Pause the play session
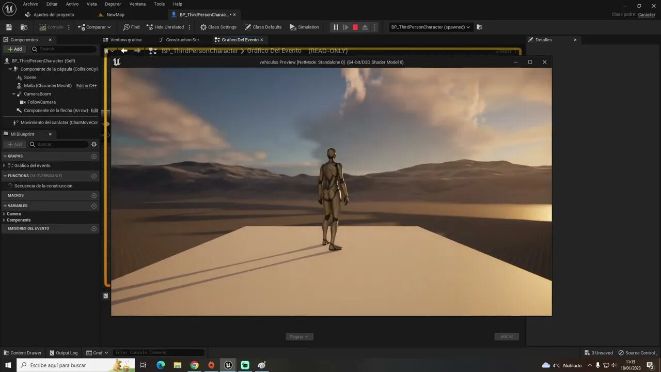This screenshot has width=661, height=372. pos(336,27)
